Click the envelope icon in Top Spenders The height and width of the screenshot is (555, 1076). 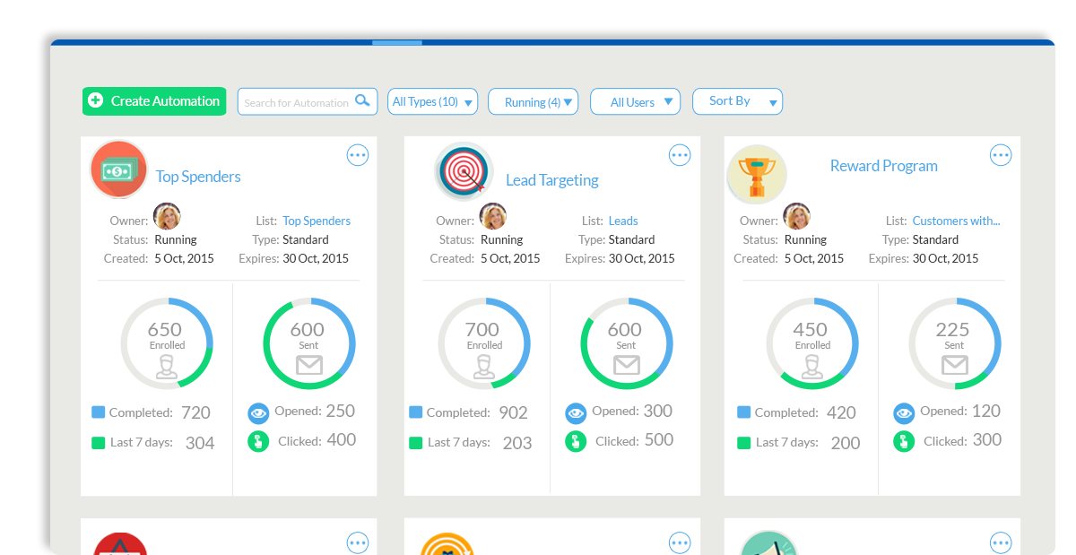click(309, 364)
